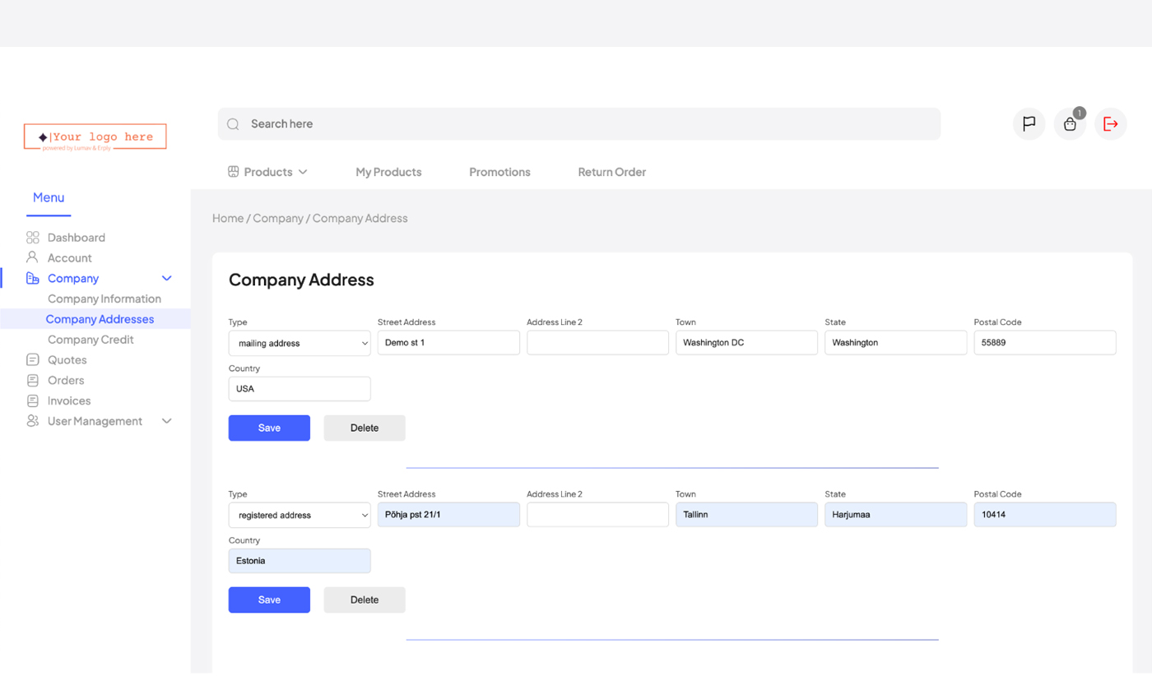Select Company Credit in sidebar
The image size is (1152, 699).
pyautogui.click(x=91, y=340)
